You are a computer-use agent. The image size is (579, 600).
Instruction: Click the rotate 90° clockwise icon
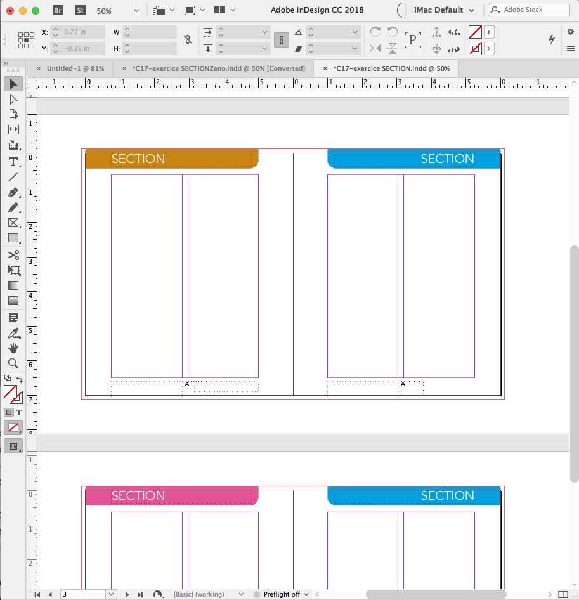[375, 32]
